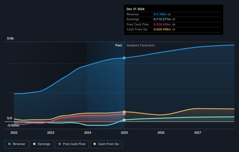This screenshot has width=239, height=152.
Task: Click the Cash From Op label in tooltip
Action: point(137,30)
